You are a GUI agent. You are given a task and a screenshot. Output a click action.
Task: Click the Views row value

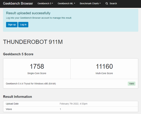point(60,109)
